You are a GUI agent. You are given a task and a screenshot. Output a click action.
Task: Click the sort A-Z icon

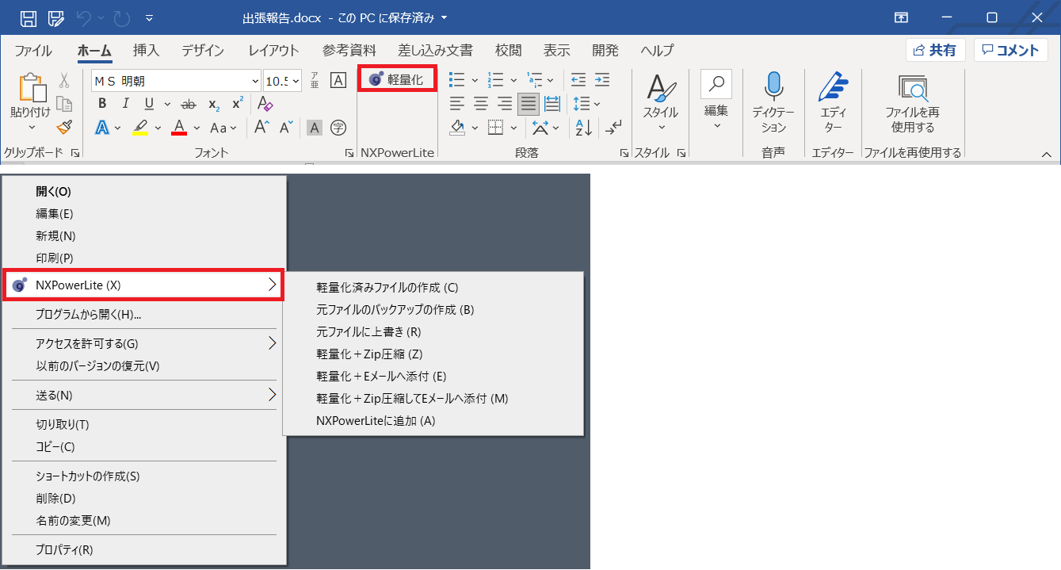(x=584, y=128)
